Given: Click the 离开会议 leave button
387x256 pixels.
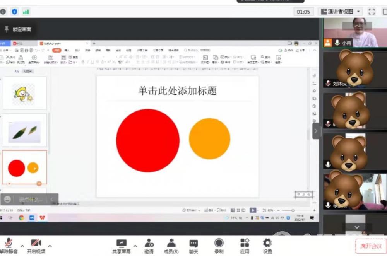Looking at the screenshot, I should pyautogui.click(x=371, y=246).
